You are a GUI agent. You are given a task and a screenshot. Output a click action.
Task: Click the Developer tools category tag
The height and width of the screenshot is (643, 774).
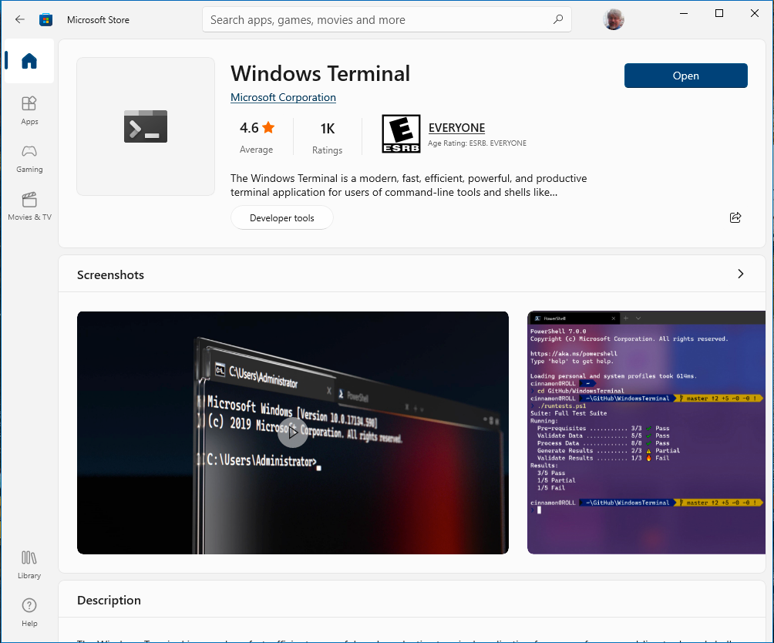[x=281, y=217]
